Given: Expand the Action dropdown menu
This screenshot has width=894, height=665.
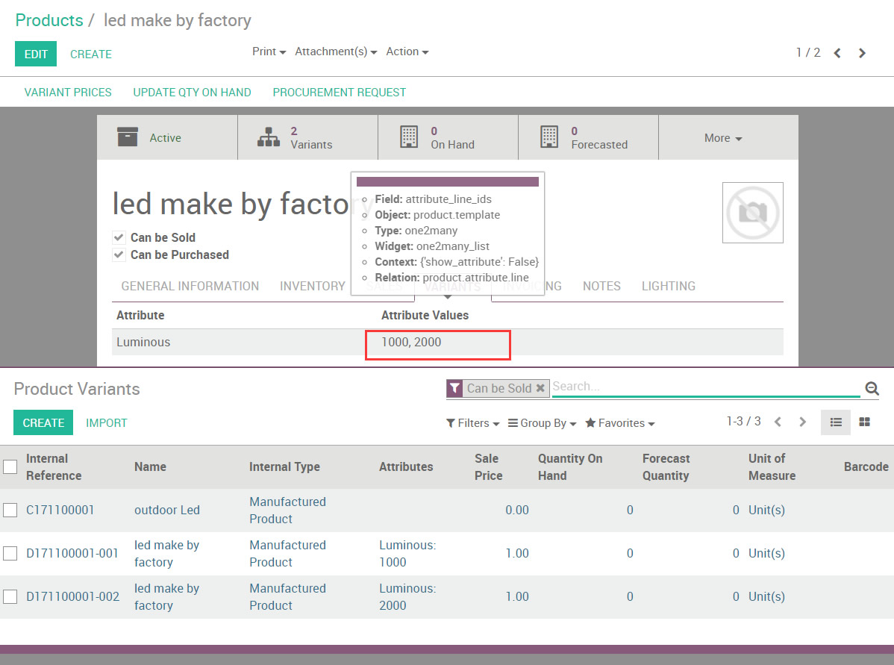Looking at the screenshot, I should (407, 51).
